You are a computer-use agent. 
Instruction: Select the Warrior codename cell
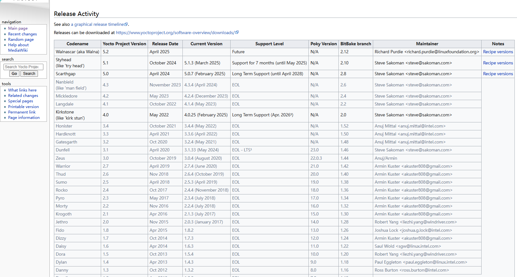pos(78,166)
